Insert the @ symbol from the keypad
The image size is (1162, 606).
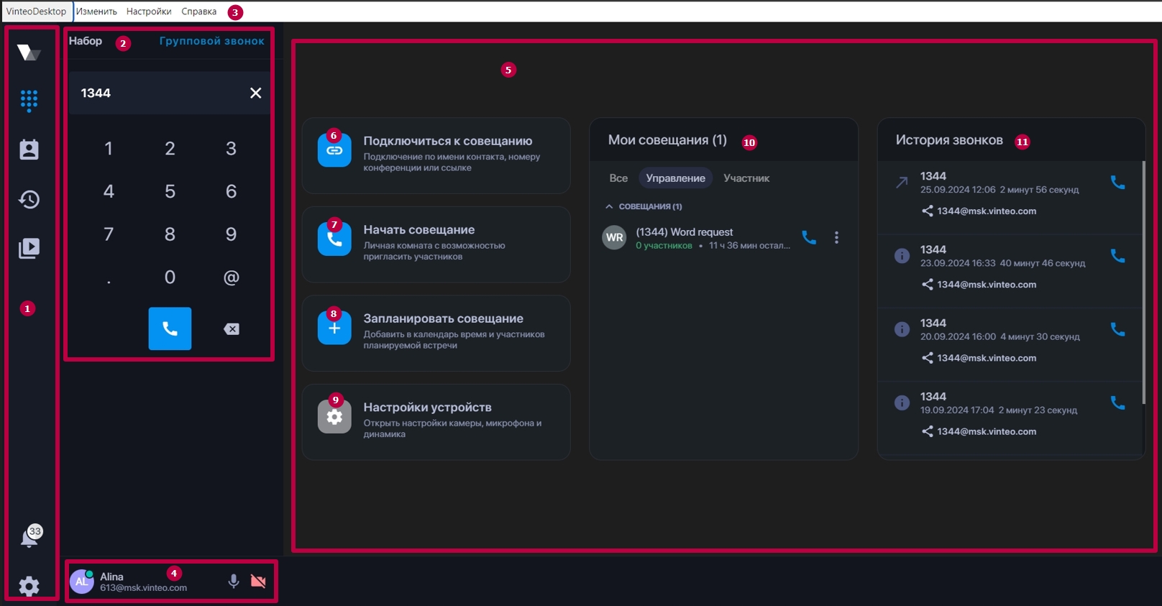pyautogui.click(x=231, y=277)
